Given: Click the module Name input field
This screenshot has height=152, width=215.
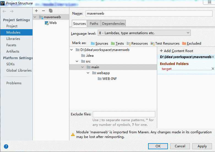Looking at the screenshot, I should point(149,13).
